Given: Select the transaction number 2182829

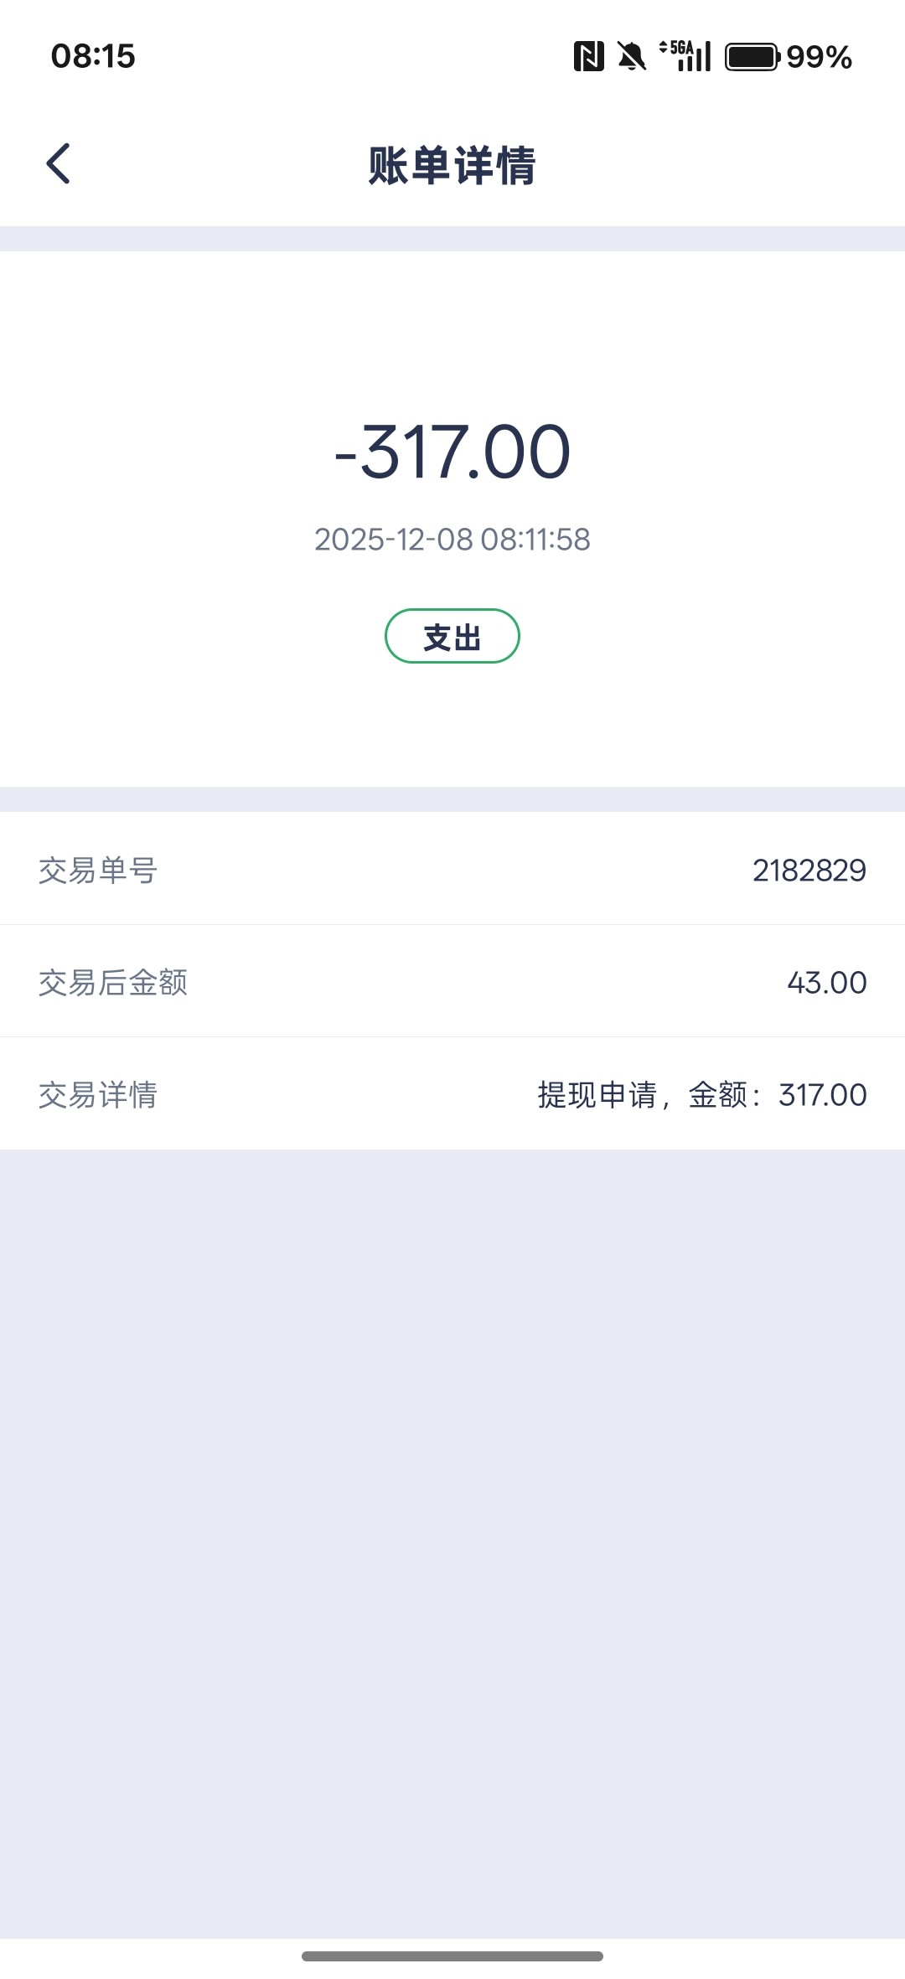Looking at the screenshot, I should click(x=809, y=871).
